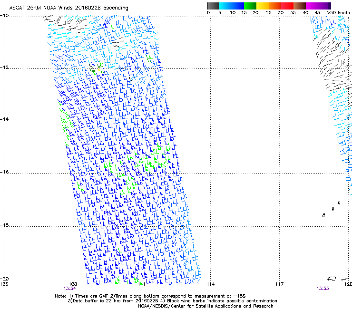Viewport: 352px width, 309px height.
Task: Click the '5' label under the color bar
Action: [220, 13]
